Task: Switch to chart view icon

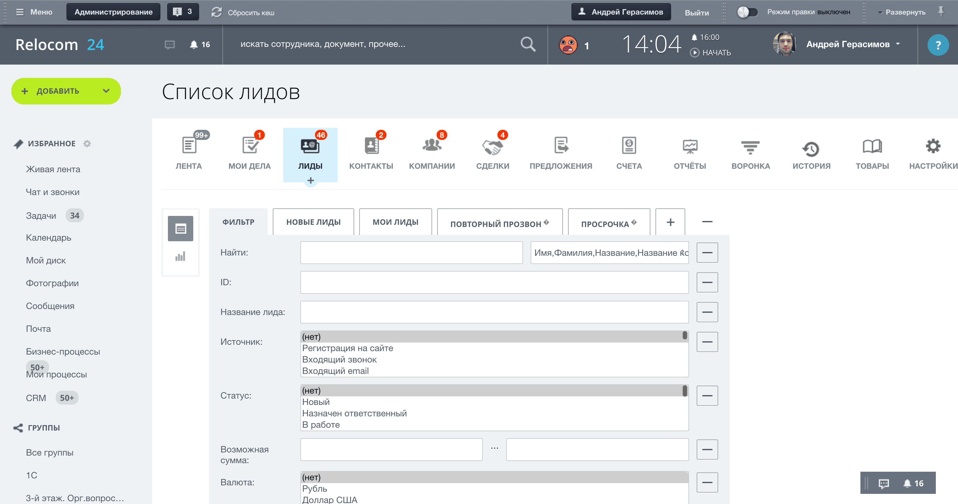Action: pyautogui.click(x=180, y=256)
